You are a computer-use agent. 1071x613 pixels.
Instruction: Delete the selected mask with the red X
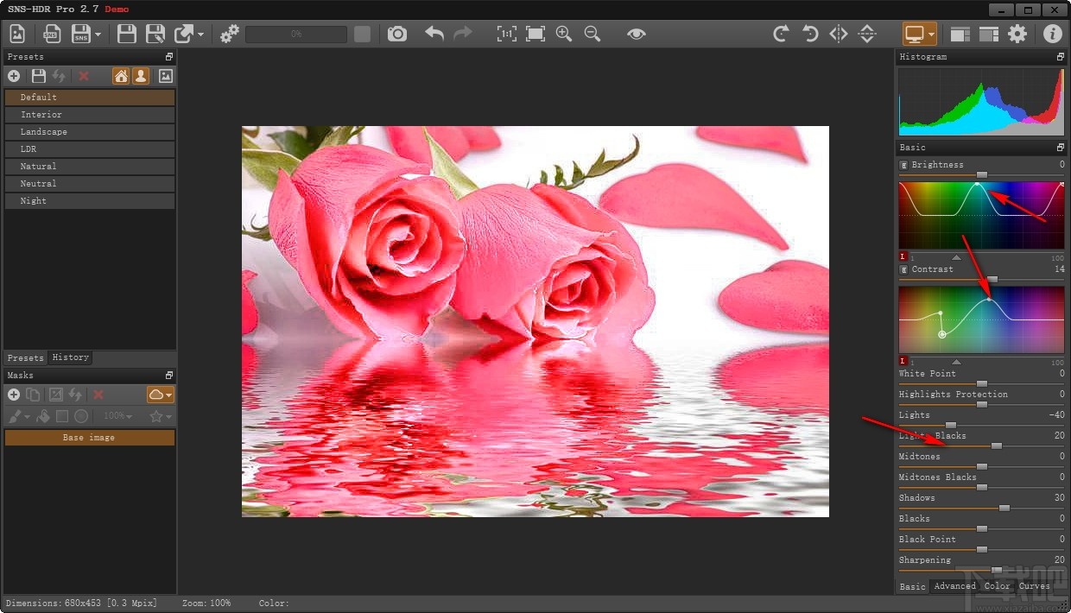pos(98,395)
